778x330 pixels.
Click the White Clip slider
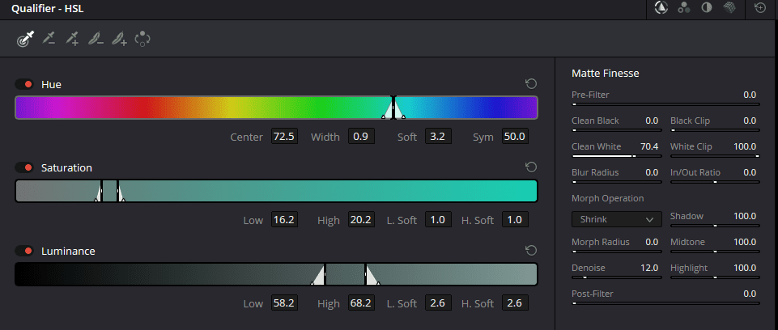715,156
